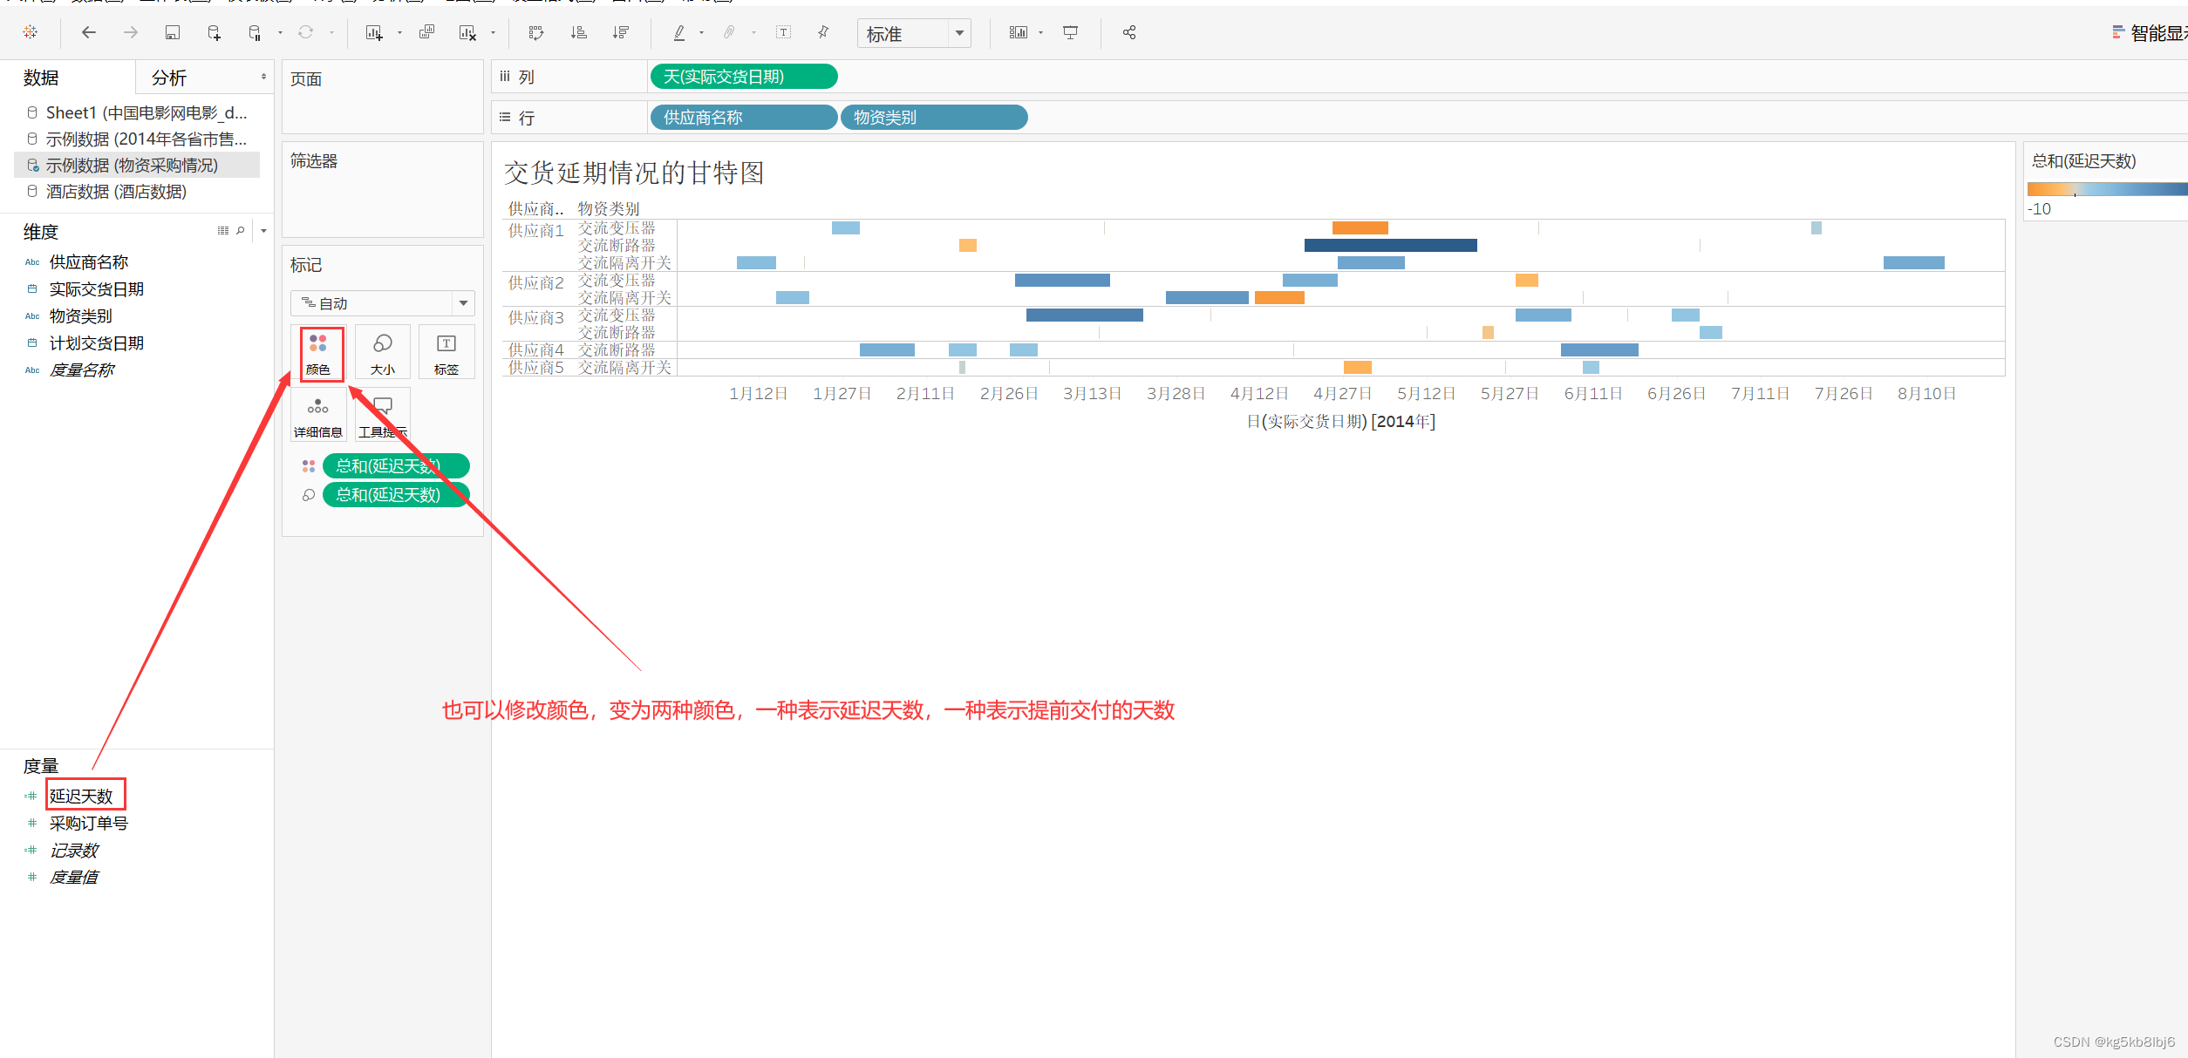Click the 供应商名称 pill on rows
The height and width of the screenshot is (1058, 2188).
744,117
